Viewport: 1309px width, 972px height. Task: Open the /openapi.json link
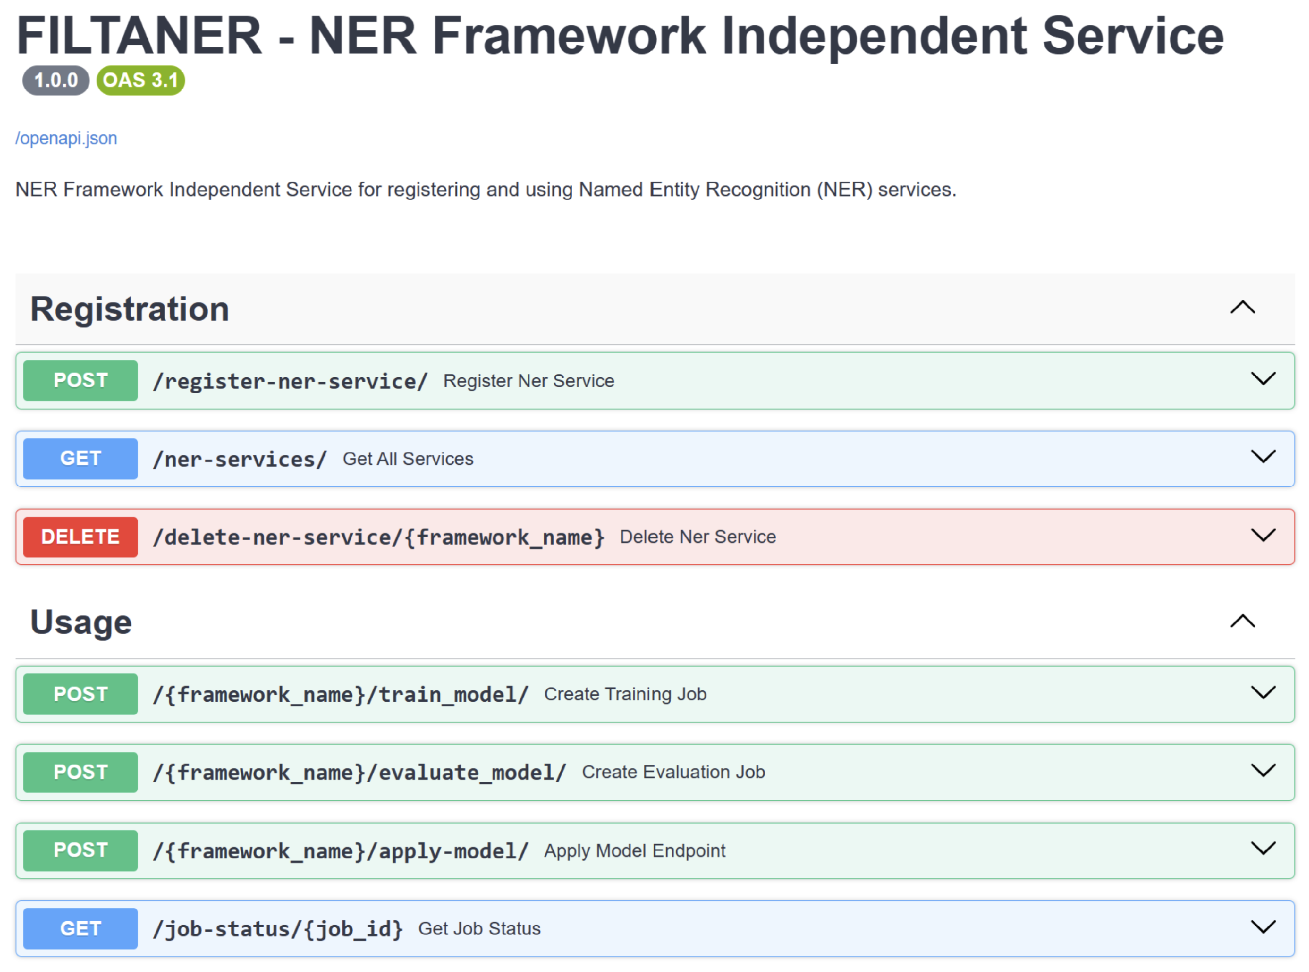click(66, 138)
